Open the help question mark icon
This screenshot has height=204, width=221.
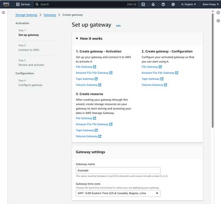(163, 4)
